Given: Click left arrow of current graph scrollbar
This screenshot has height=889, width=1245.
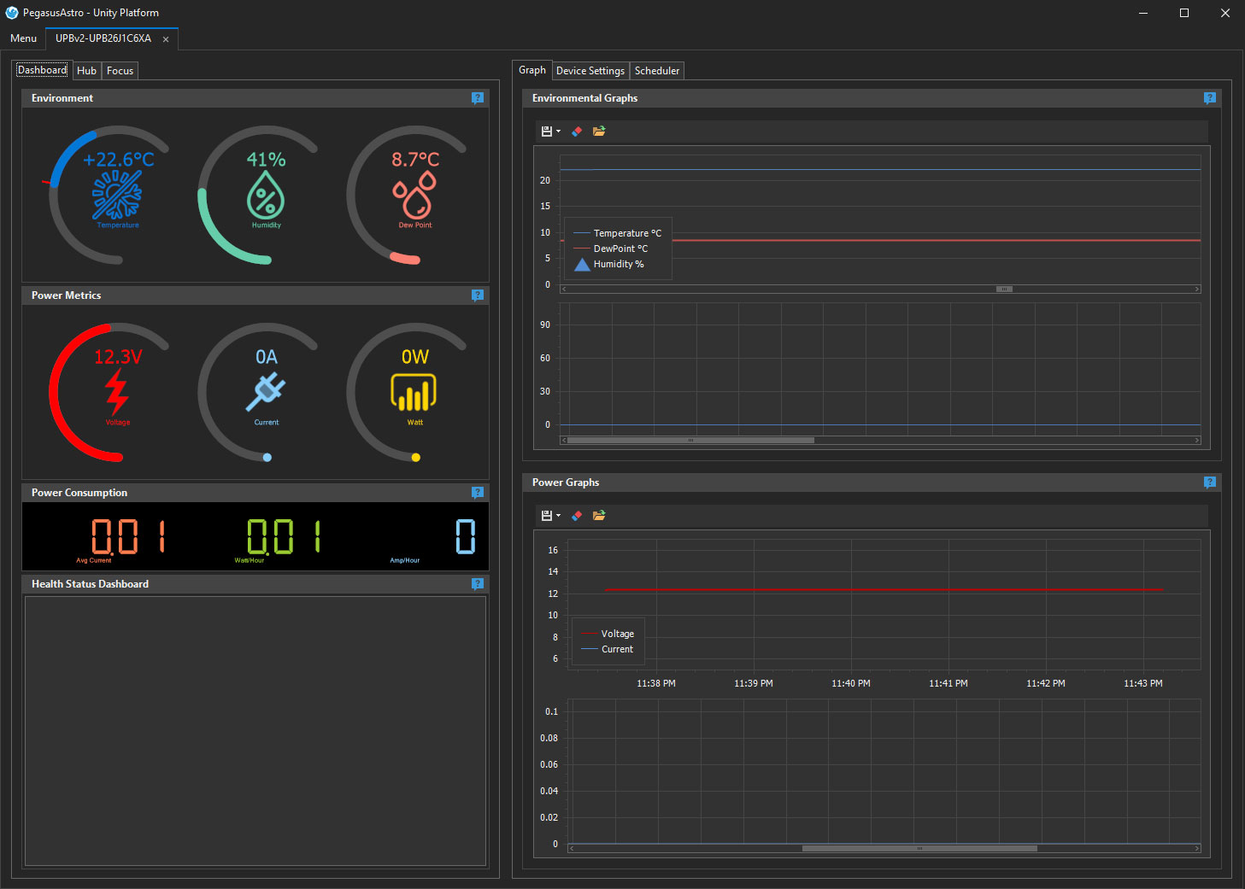Looking at the screenshot, I should pyautogui.click(x=572, y=849).
